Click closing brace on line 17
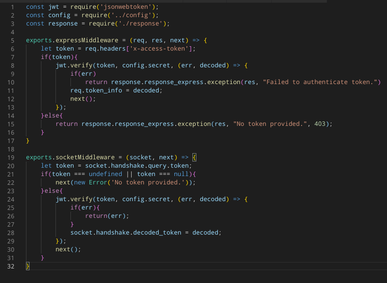The height and width of the screenshot is (283, 387). coord(28,141)
